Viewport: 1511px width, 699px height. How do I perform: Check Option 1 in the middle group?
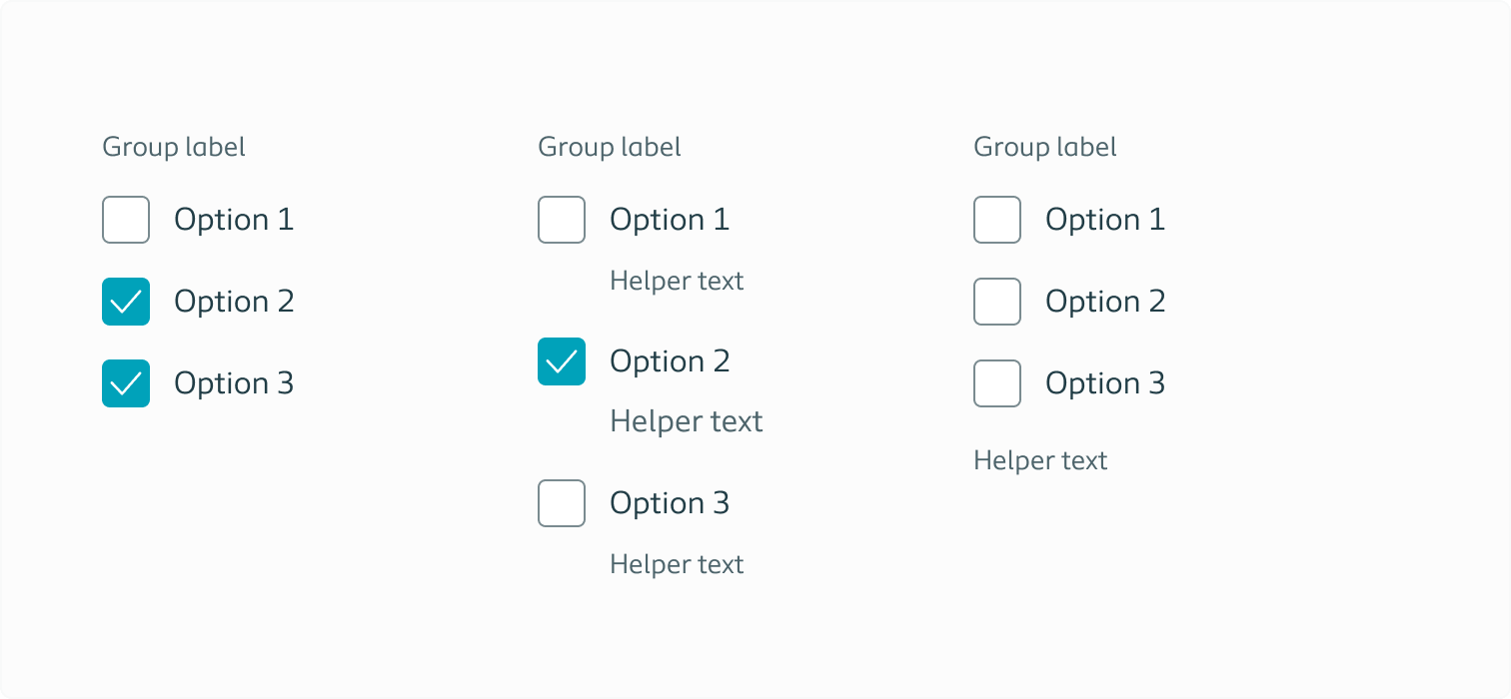561,219
